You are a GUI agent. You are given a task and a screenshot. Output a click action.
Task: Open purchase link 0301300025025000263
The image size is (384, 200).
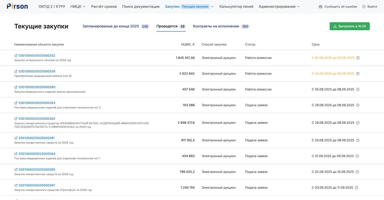coord(37,103)
